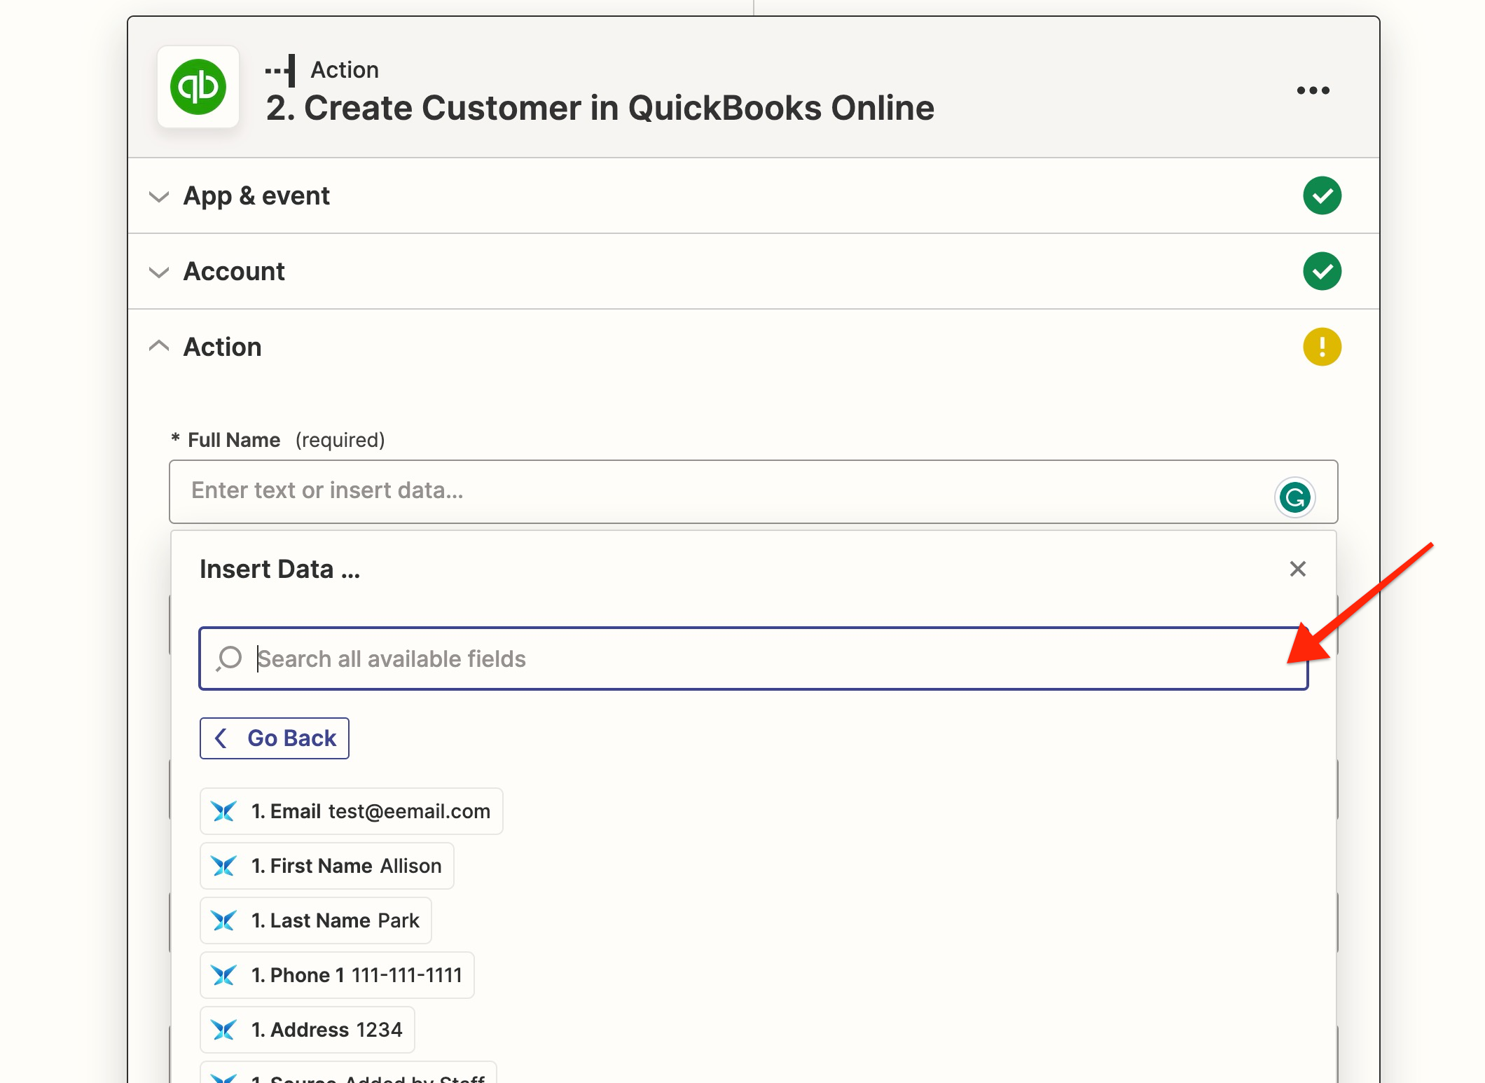Insert the 1. Last Name Park field
1485x1083 pixels.
coord(315,920)
